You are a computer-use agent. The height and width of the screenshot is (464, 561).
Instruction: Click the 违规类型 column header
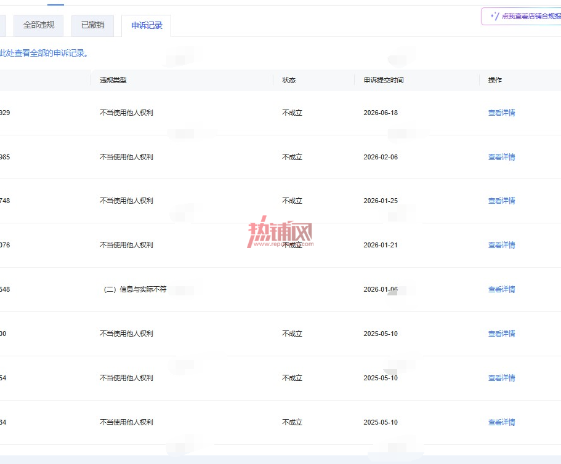(x=113, y=80)
